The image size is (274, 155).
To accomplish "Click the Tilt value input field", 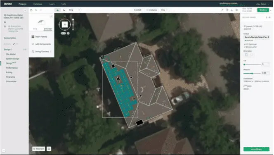I will pos(265,64).
